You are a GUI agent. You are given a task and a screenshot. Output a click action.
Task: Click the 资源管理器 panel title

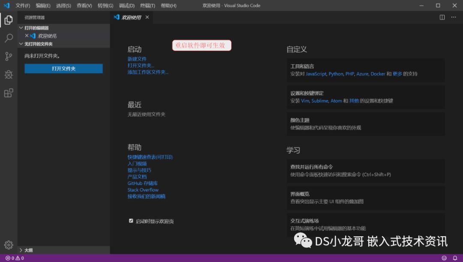pos(35,18)
